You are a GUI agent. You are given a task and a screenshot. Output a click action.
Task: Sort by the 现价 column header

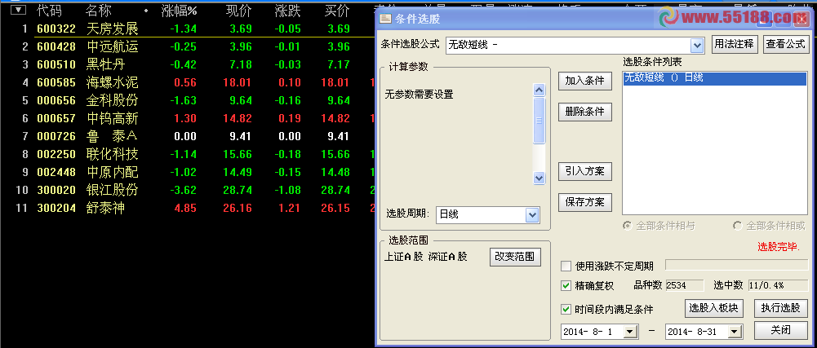[x=238, y=11]
